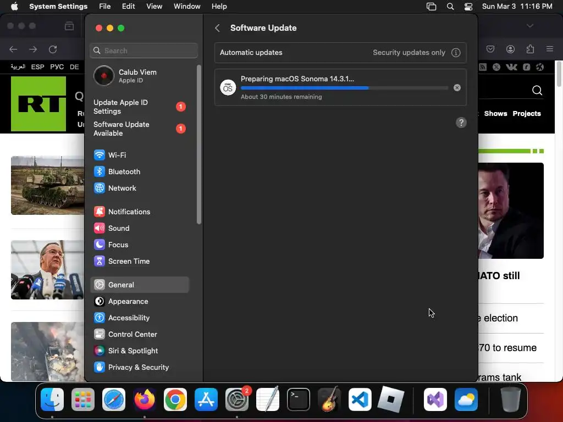Open Trash from the Dock

(x=511, y=399)
